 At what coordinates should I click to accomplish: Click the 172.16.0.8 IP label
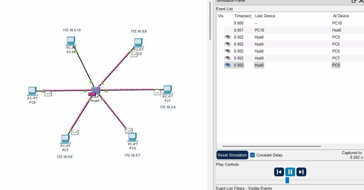(x=168, y=107)
